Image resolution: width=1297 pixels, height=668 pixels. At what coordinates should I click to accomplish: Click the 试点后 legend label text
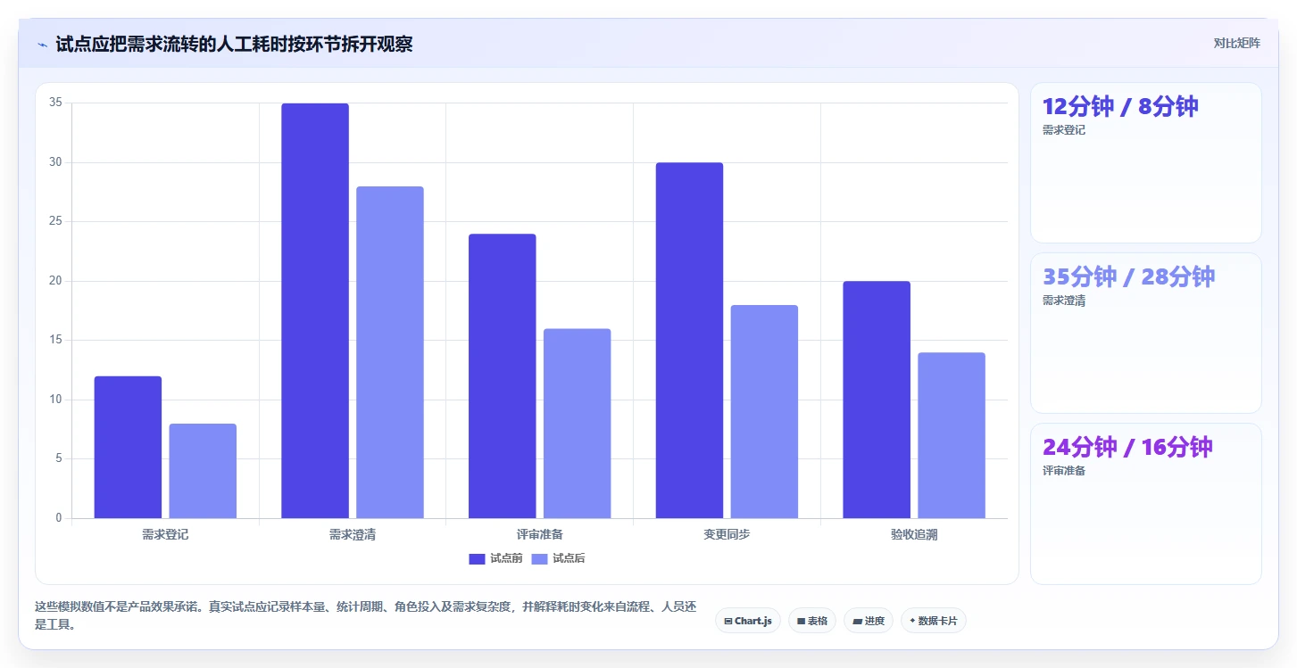pos(569,559)
